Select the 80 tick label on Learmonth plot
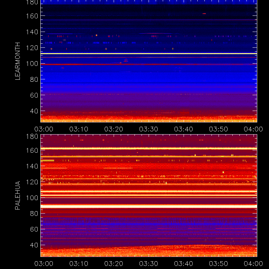The width and height of the screenshot is (269, 269). tap(34, 79)
